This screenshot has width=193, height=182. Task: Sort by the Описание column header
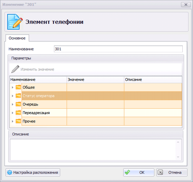point(153,80)
